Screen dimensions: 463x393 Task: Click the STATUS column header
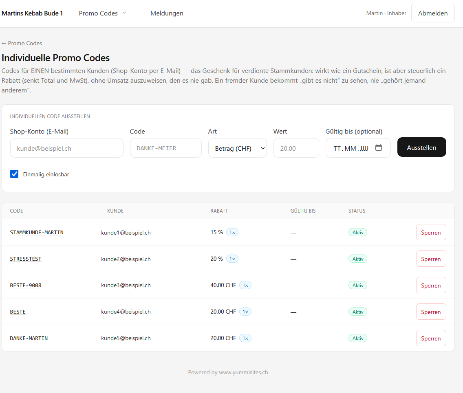coord(357,211)
